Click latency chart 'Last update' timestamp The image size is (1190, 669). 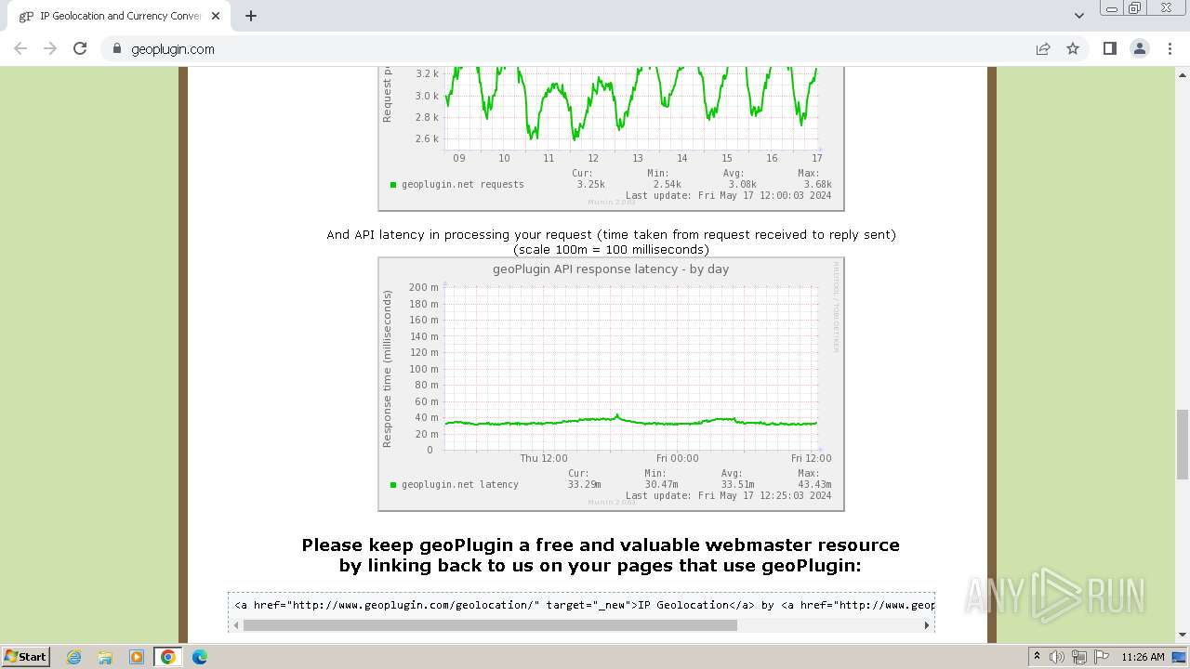coord(729,495)
